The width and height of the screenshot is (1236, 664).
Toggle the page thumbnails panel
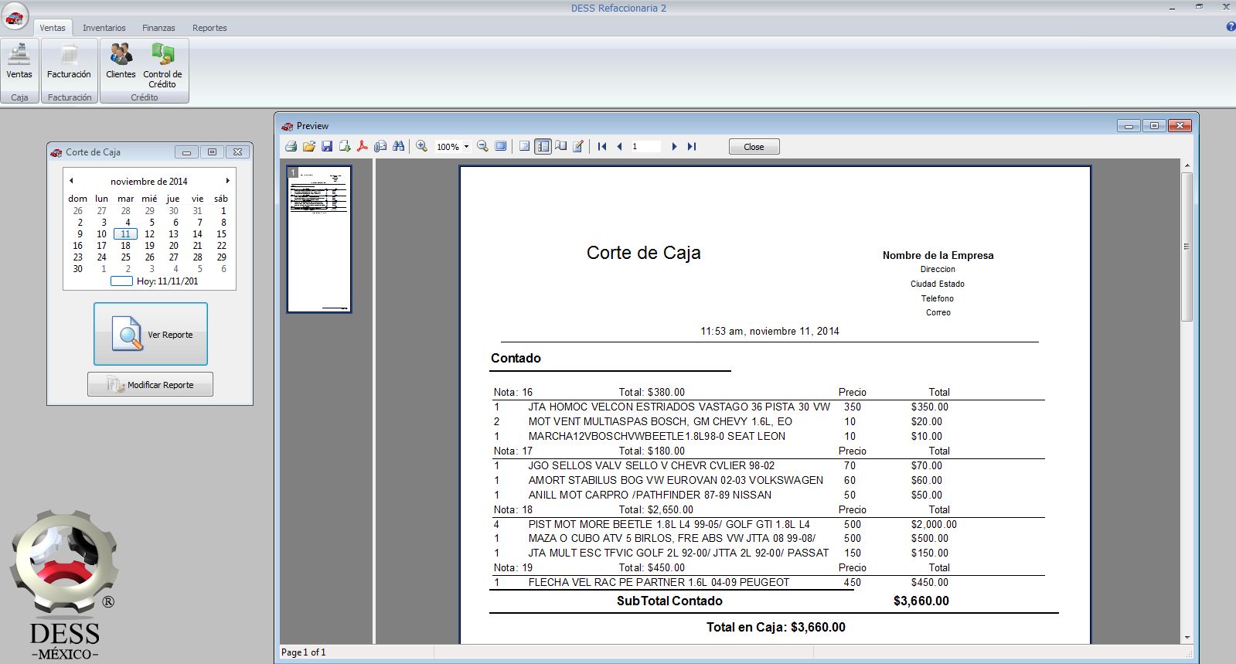tap(543, 146)
